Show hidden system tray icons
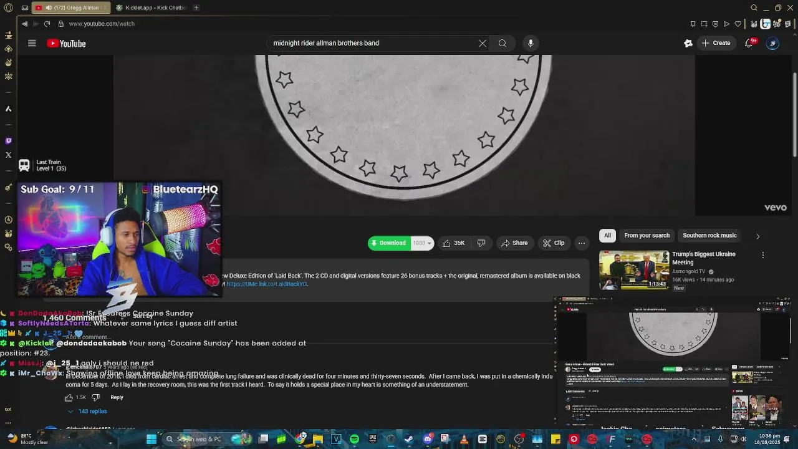Screen dimensions: 798x449 click(x=694, y=439)
